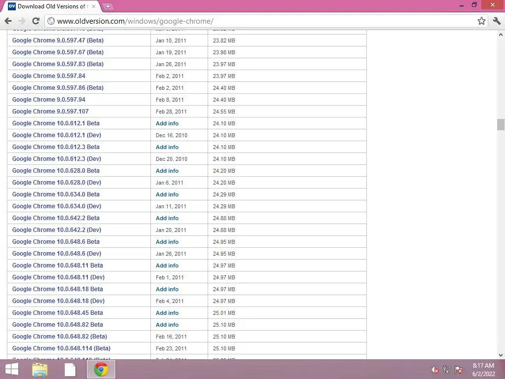Open Google Chrome 10.0.612.3 Beta link
This screenshot has height=379, width=505.
(x=56, y=147)
